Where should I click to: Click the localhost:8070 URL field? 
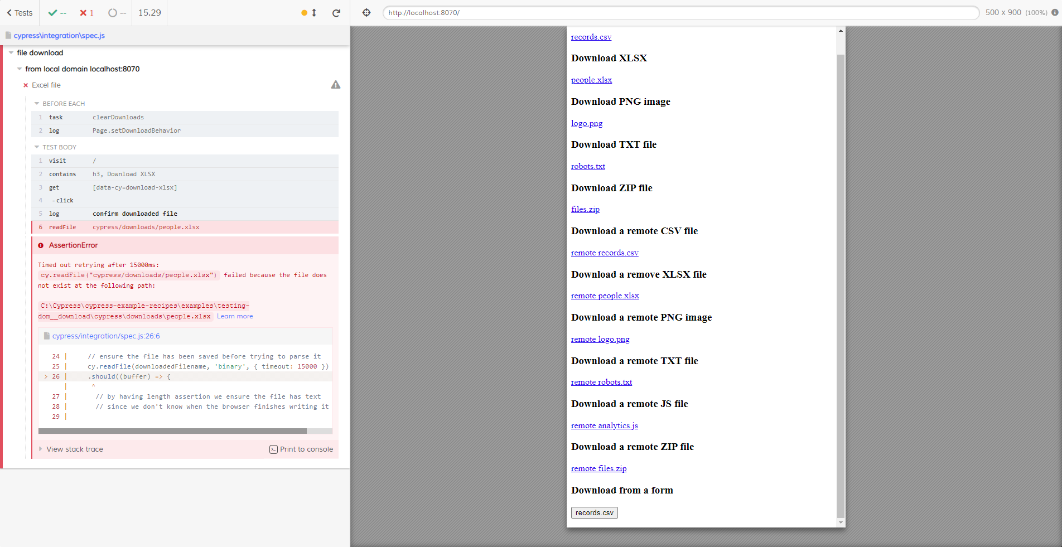pyautogui.click(x=680, y=13)
